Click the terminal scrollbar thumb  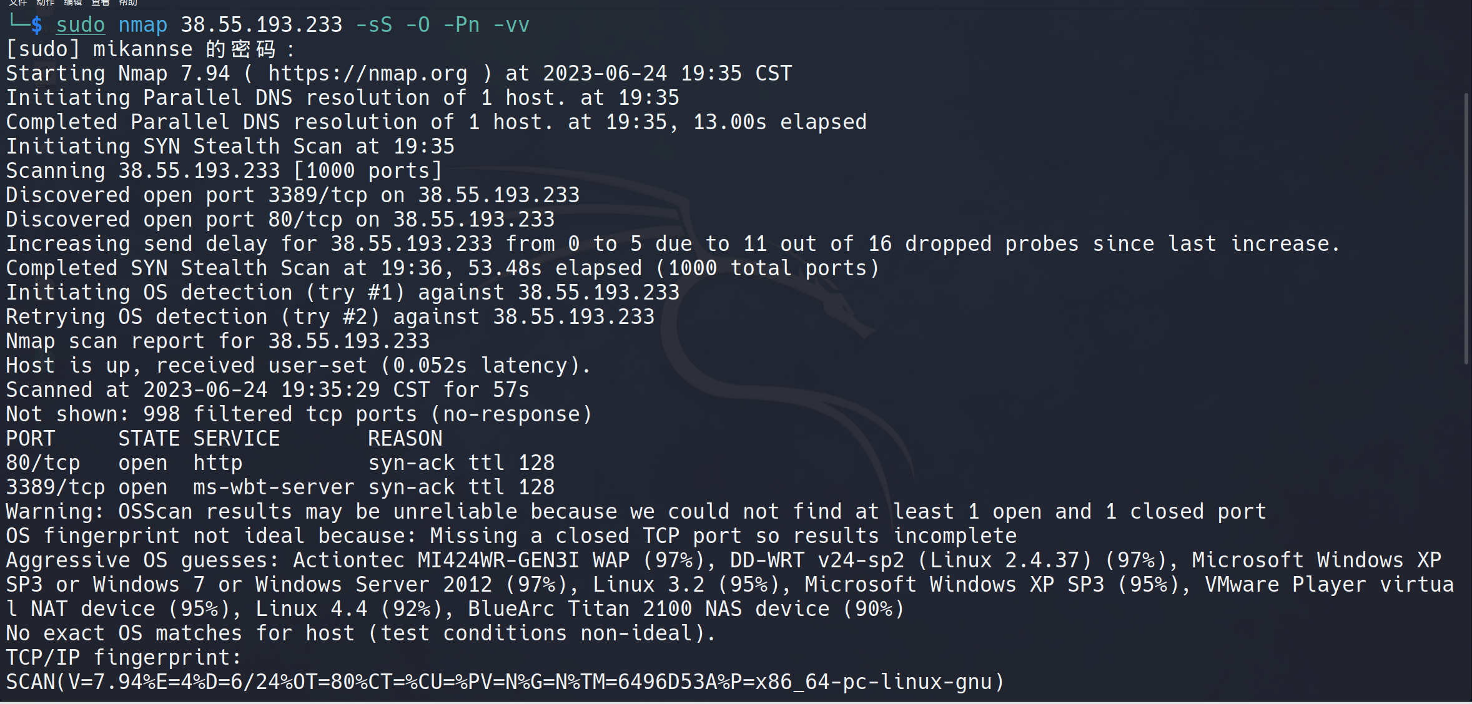point(1466,228)
